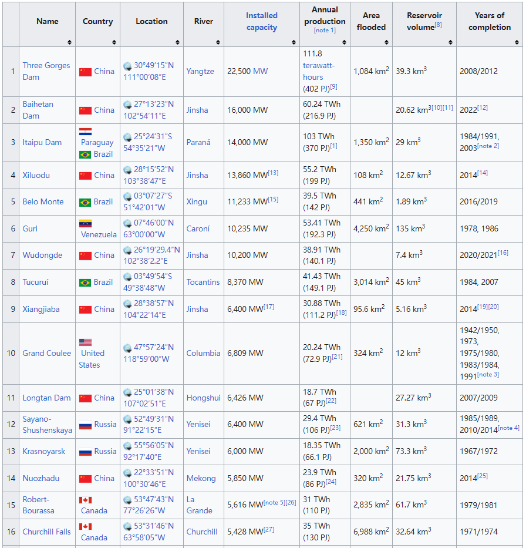Open the Belo Monte article link

coord(43,201)
